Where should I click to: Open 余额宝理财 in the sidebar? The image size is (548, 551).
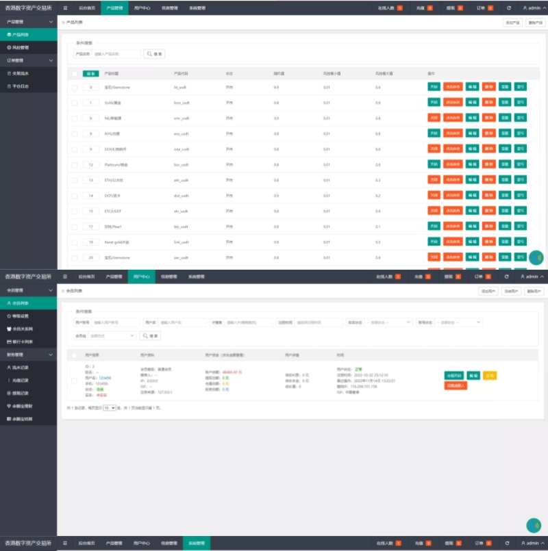coord(22,406)
